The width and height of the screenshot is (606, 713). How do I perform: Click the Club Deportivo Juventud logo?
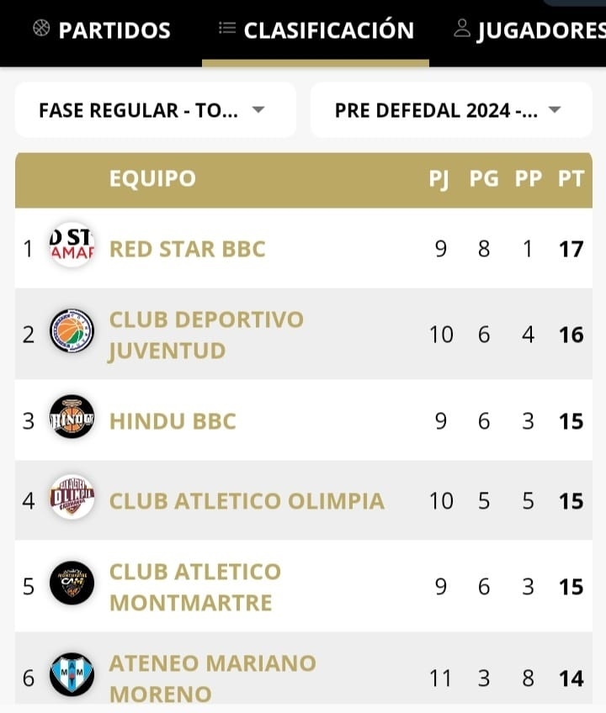(x=72, y=334)
